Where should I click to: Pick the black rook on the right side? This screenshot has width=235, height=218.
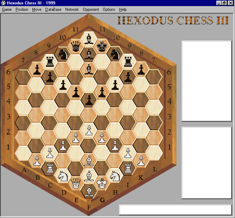[x=128, y=62]
